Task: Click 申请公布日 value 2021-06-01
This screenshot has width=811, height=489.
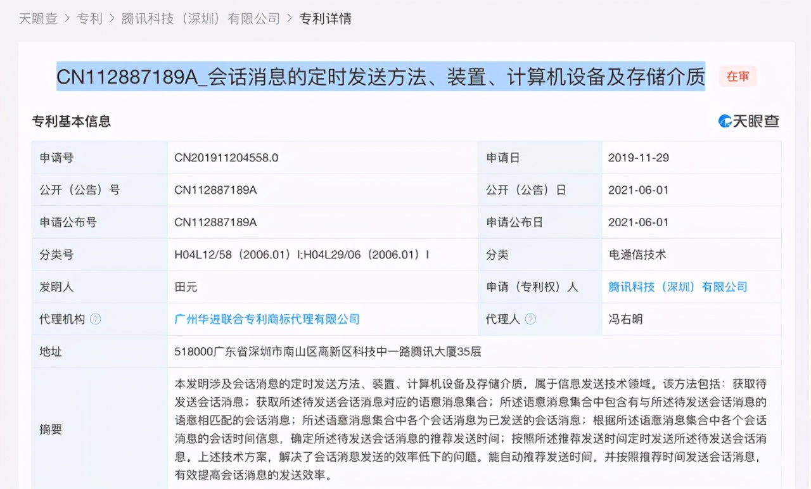Action: [639, 222]
